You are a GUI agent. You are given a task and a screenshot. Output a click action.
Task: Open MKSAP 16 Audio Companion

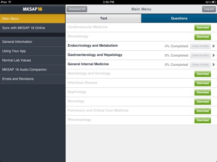tap(33, 70)
